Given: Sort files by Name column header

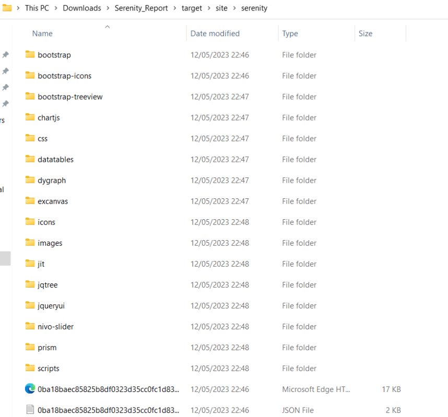Looking at the screenshot, I should pyautogui.click(x=42, y=33).
